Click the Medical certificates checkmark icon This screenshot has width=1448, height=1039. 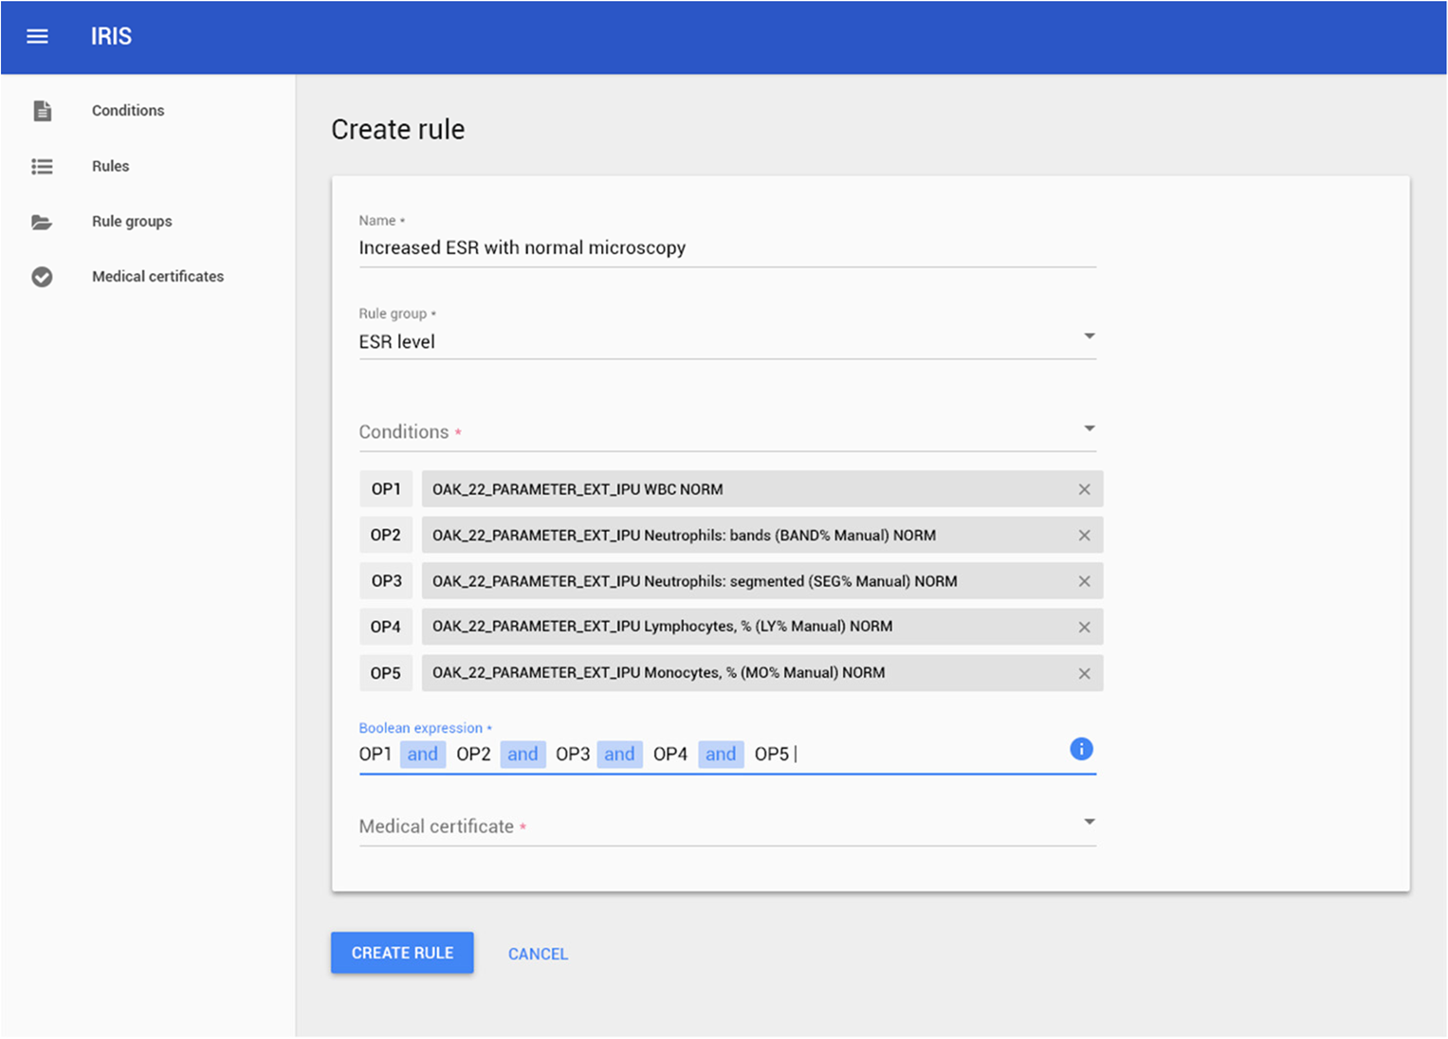coord(42,277)
